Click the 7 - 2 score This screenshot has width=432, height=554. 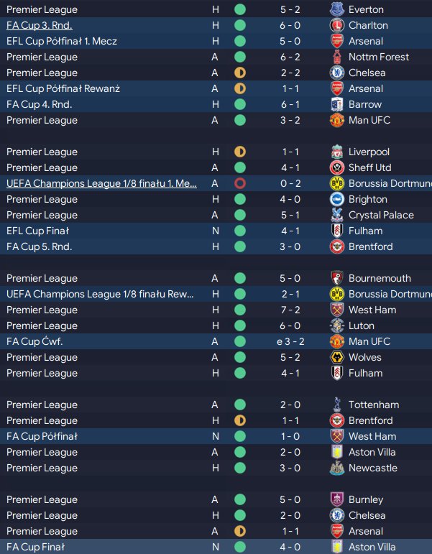point(293,310)
